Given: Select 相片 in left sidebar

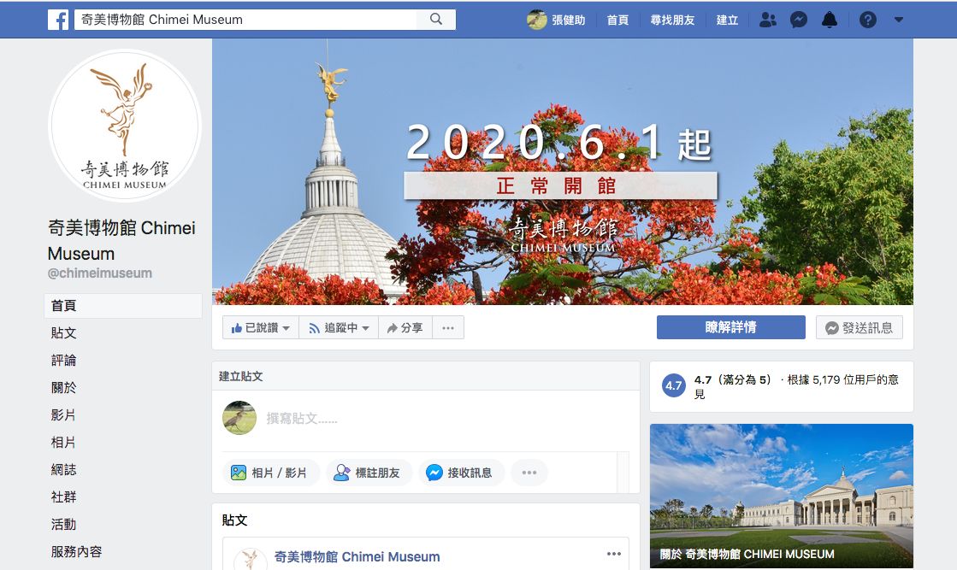Looking at the screenshot, I should point(63,443).
